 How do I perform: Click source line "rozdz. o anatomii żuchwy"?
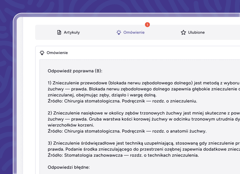tap(127, 131)
